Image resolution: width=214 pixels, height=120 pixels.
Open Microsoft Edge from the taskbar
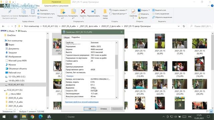(41, 117)
